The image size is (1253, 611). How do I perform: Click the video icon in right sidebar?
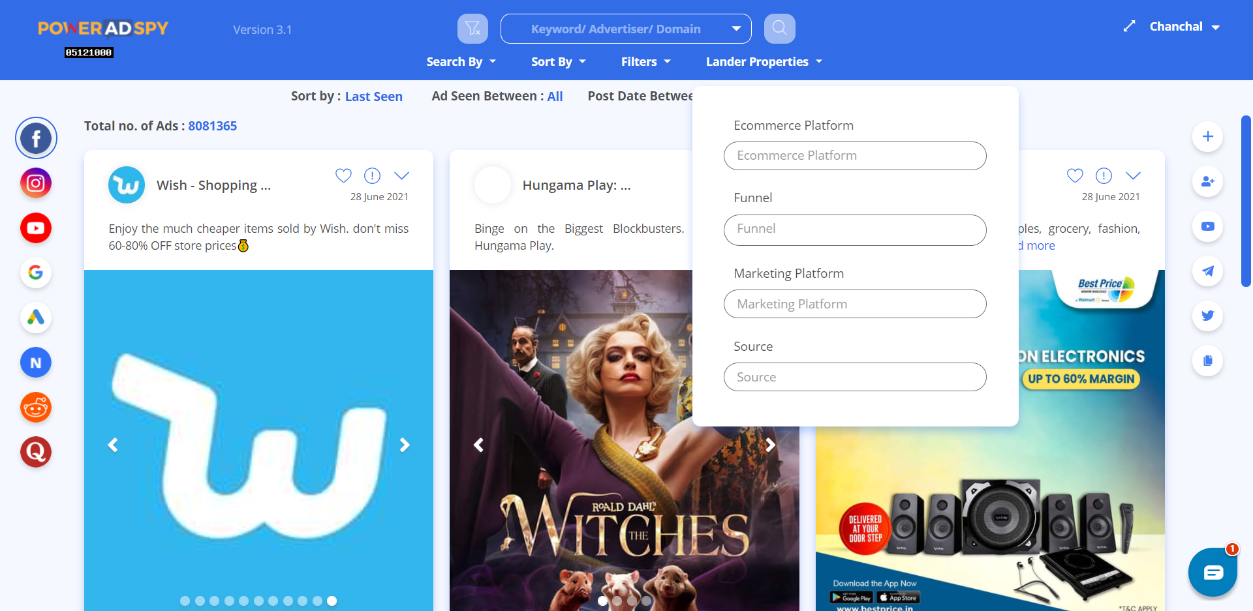click(x=1208, y=226)
